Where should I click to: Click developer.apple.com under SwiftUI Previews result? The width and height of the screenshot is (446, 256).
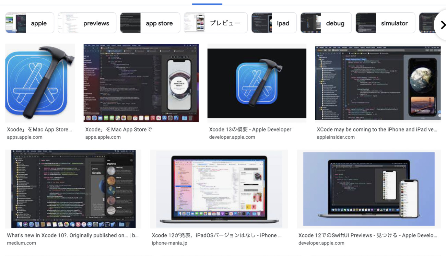[x=321, y=243]
